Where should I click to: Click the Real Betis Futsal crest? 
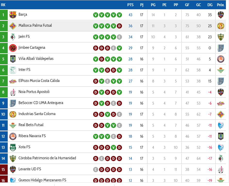(13, 125)
